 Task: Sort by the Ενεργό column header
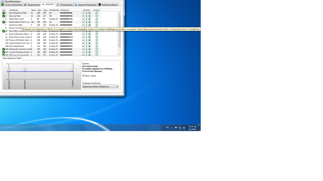click(97, 10)
